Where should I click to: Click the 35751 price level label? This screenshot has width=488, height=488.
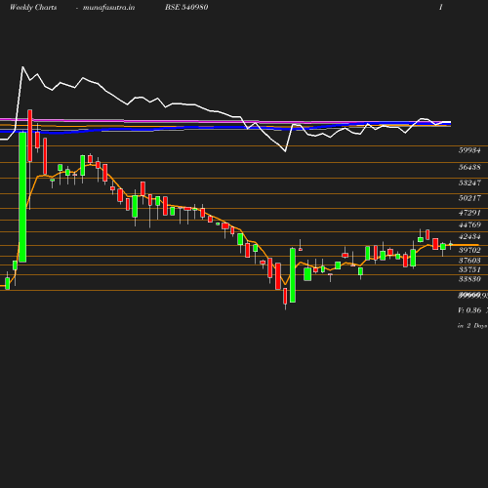pos(469,269)
